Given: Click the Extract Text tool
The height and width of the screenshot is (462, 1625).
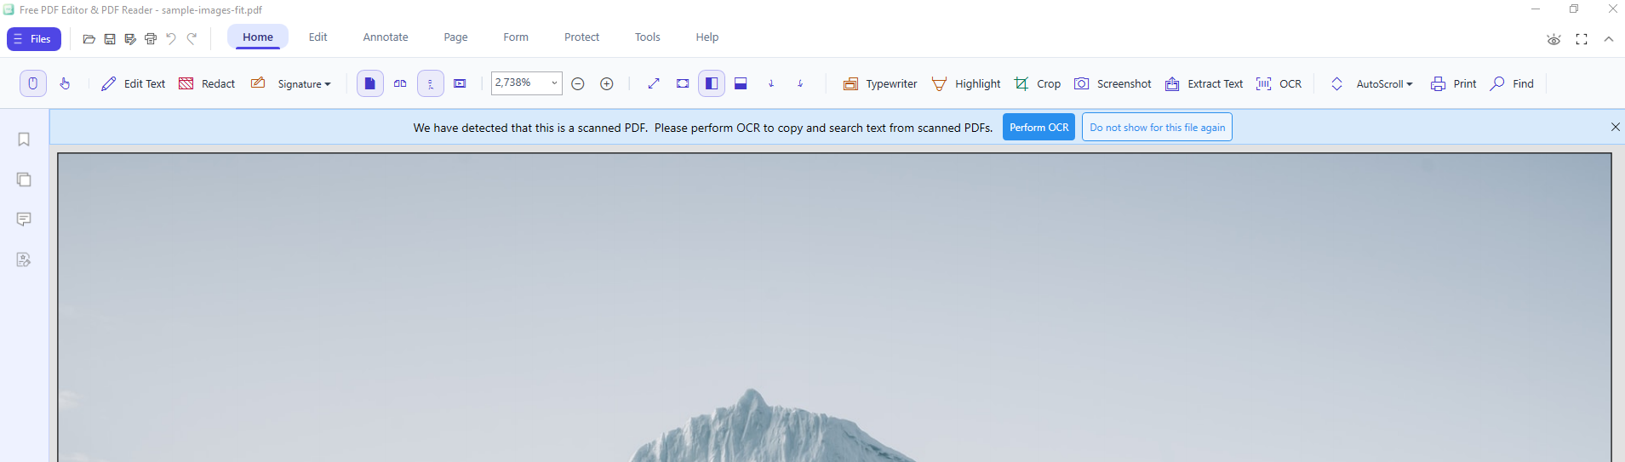Looking at the screenshot, I should tap(1204, 83).
